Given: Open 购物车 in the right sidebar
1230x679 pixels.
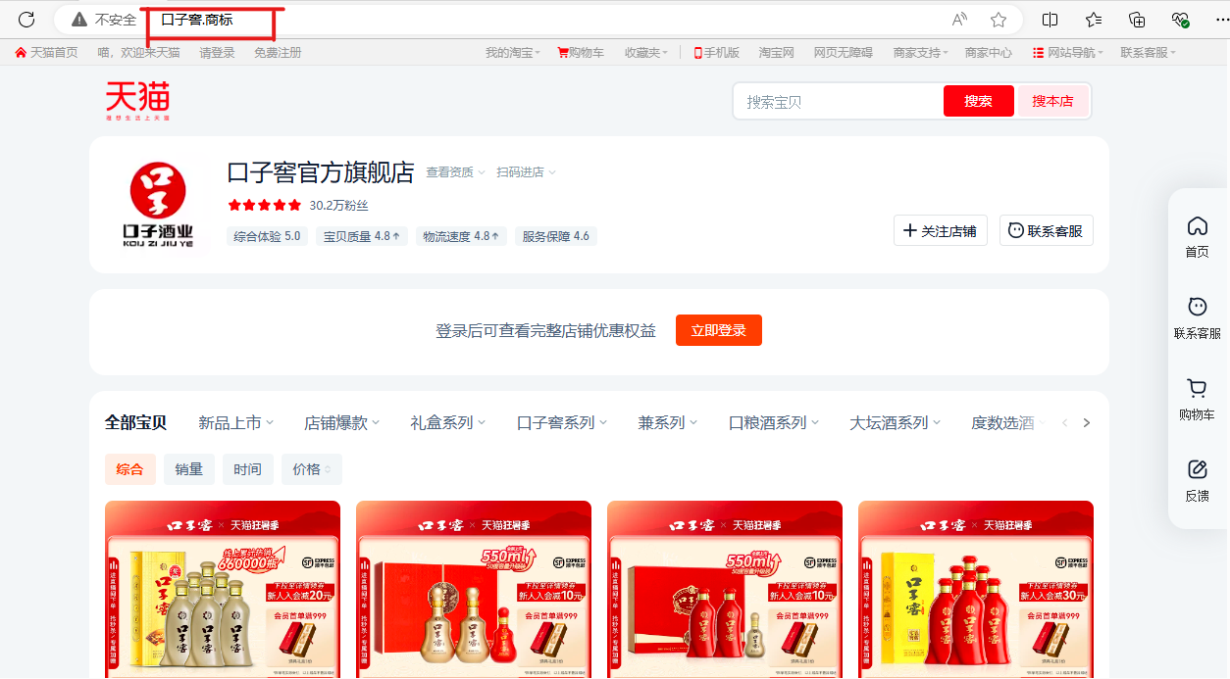Looking at the screenshot, I should [x=1197, y=400].
